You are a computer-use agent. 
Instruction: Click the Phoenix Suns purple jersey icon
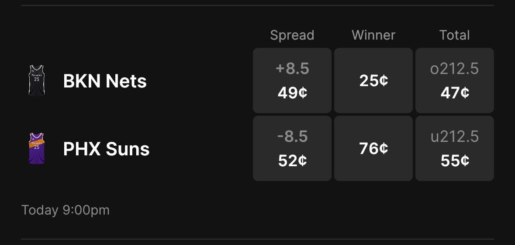(x=37, y=148)
